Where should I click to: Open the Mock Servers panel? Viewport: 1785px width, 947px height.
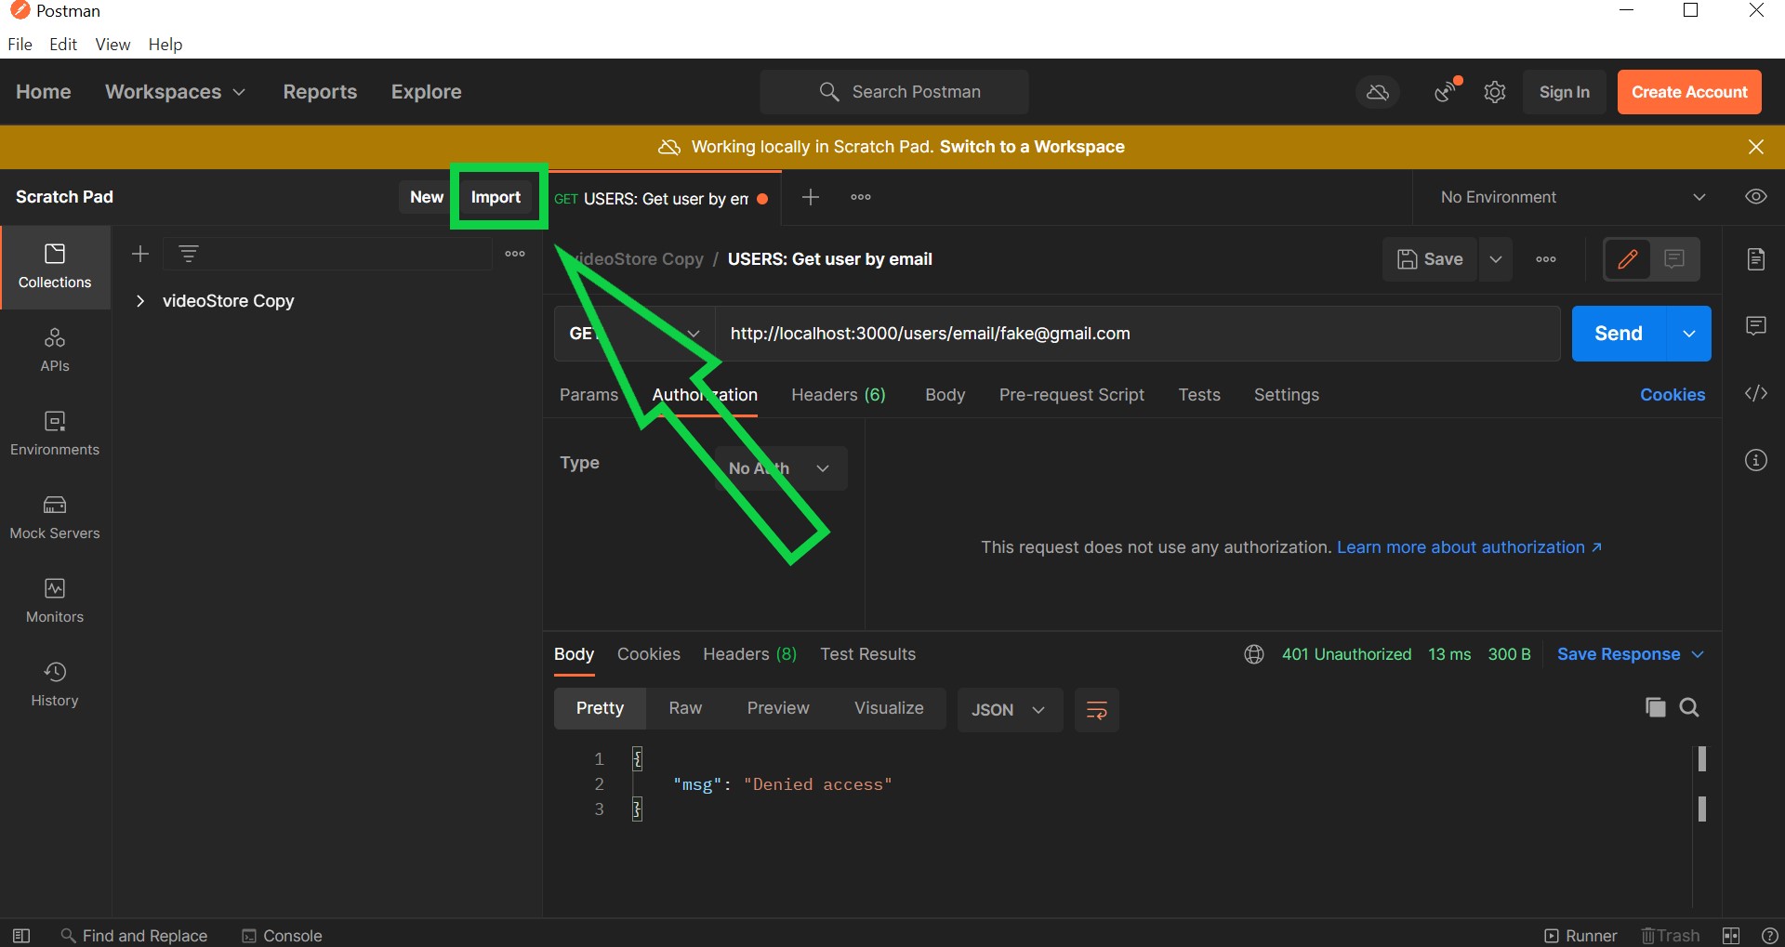[55, 518]
